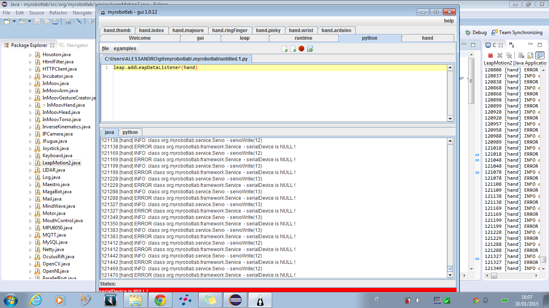Screen dimensions: 549x308
Task: Open Windows Explorer folder in taskbar
Action: [x=135, y=300]
